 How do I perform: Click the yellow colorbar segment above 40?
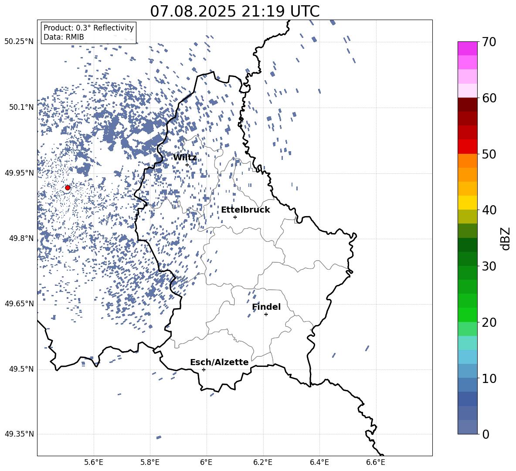click(468, 203)
